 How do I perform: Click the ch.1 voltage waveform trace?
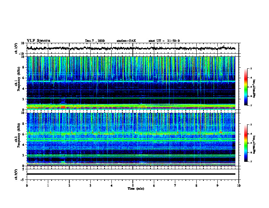pos(131,48)
